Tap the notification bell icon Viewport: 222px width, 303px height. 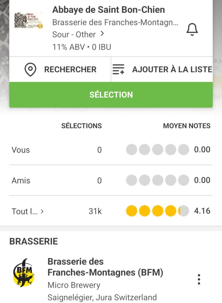[192, 29]
